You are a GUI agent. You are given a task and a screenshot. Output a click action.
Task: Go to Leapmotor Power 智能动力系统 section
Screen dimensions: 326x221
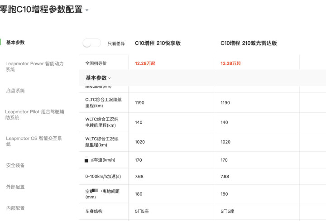pos(34,67)
